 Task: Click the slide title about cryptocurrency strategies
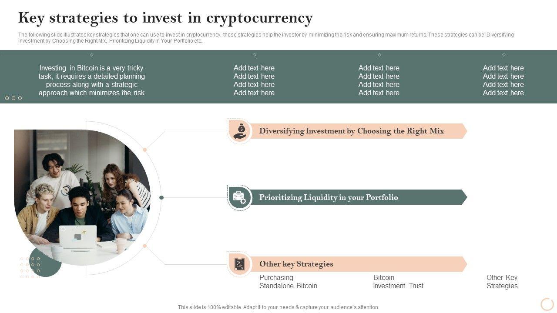[165, 18]
